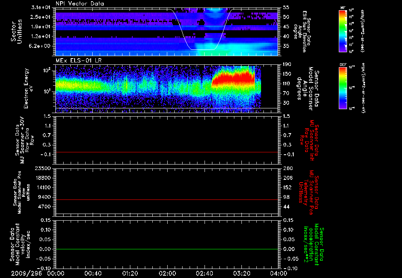Click the "3.1e+01" sector tick value
Screen dimensions: 402x278
click(x=40, y=7)
